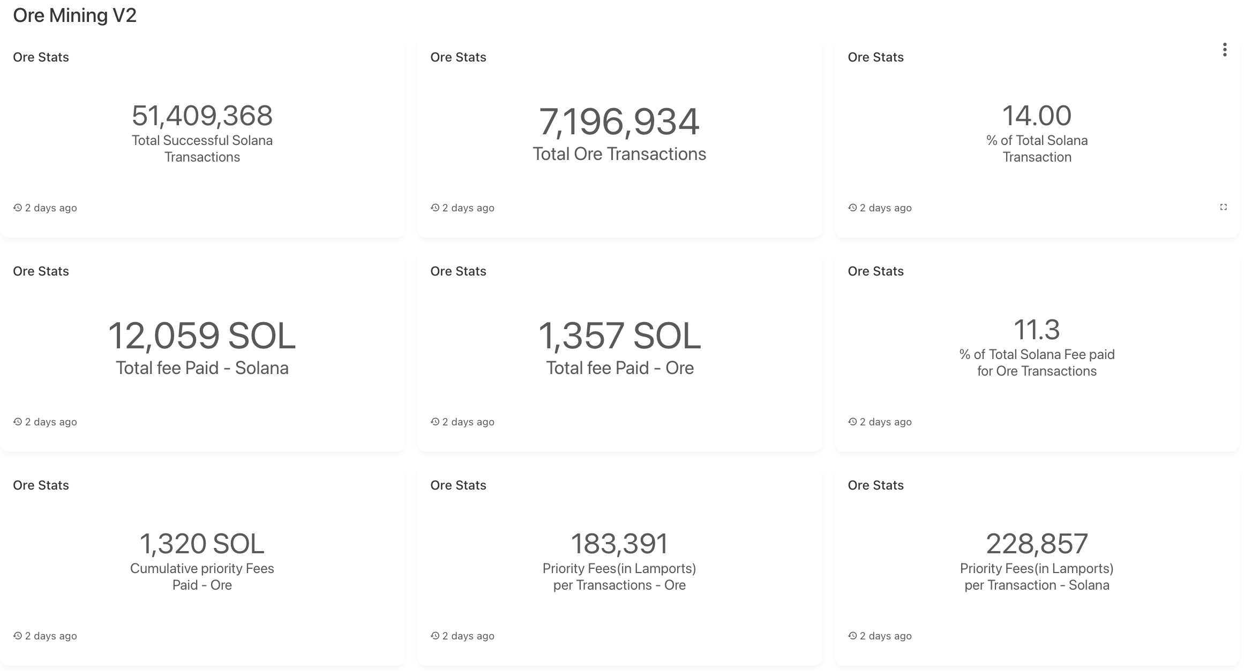Viewport: 1244px width, 671px height.
Task: Click the 12,059 SOL total fee value
Action: [202, 336]
